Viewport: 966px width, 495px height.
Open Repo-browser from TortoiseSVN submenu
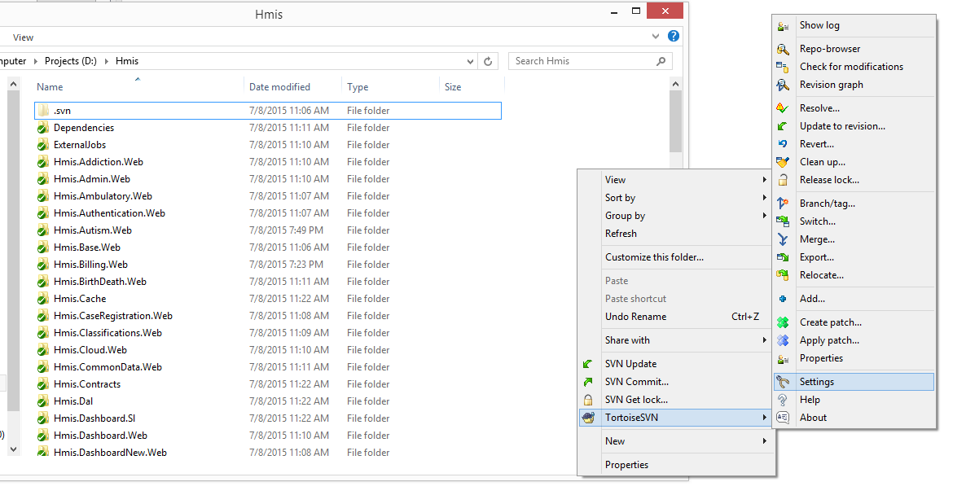coord(829,49)
